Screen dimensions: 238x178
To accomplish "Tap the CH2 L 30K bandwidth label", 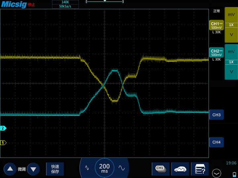I will click(x=217, y=59).
